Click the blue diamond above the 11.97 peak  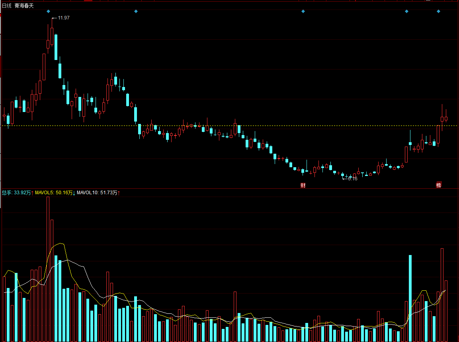(x=48, y=12)
